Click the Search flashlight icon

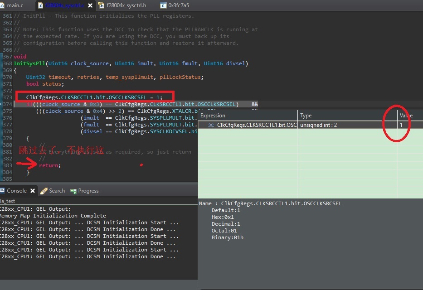tap(44, 191)
